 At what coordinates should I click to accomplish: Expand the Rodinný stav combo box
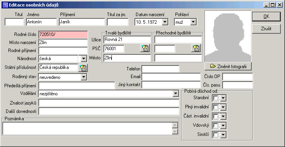[84, 77]
